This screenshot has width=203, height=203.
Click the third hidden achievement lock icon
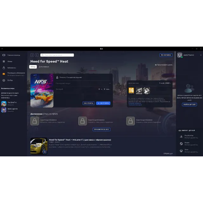coord(130,121)
